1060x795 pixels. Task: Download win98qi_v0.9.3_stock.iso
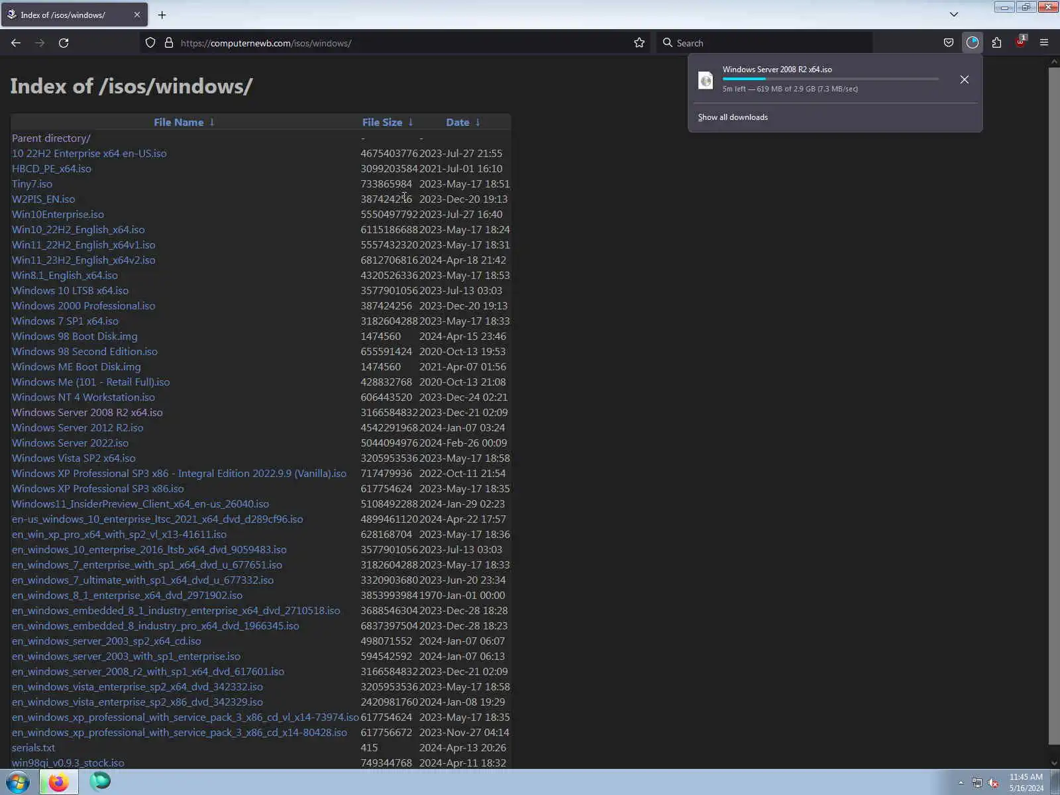(68, 763)
